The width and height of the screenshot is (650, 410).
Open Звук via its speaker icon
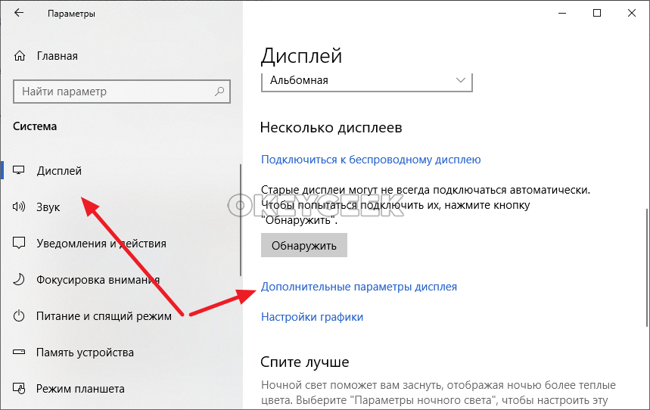(20, 207)
